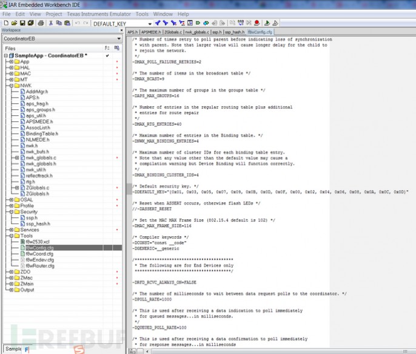Click the Open file toolbar icon
Screen dimensions: 416x354
tap(13, 23)
